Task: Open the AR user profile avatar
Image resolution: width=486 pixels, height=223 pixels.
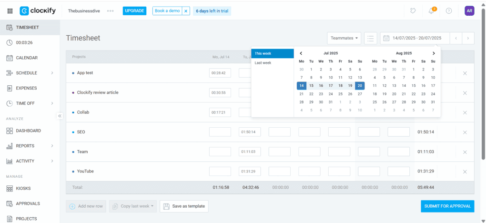Action: click(x=469, y=10)
